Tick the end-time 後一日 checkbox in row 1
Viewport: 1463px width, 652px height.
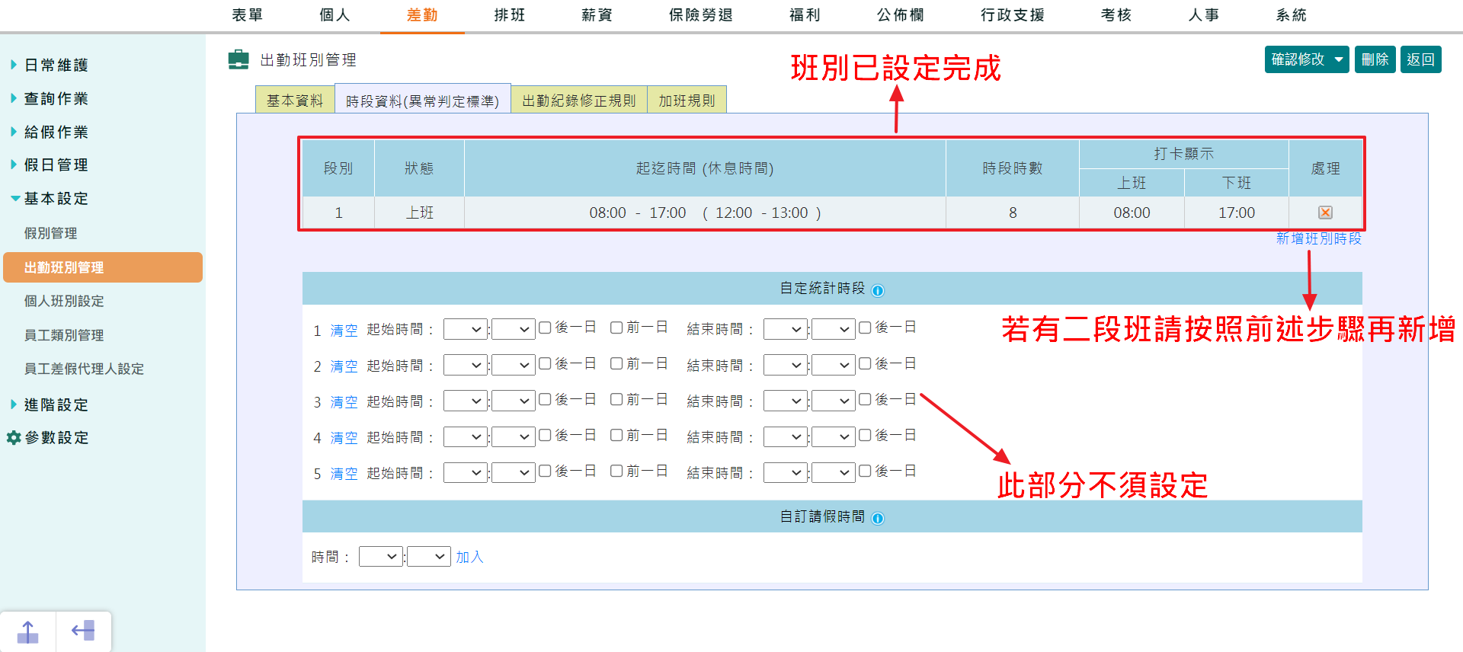tap(865, 328)
